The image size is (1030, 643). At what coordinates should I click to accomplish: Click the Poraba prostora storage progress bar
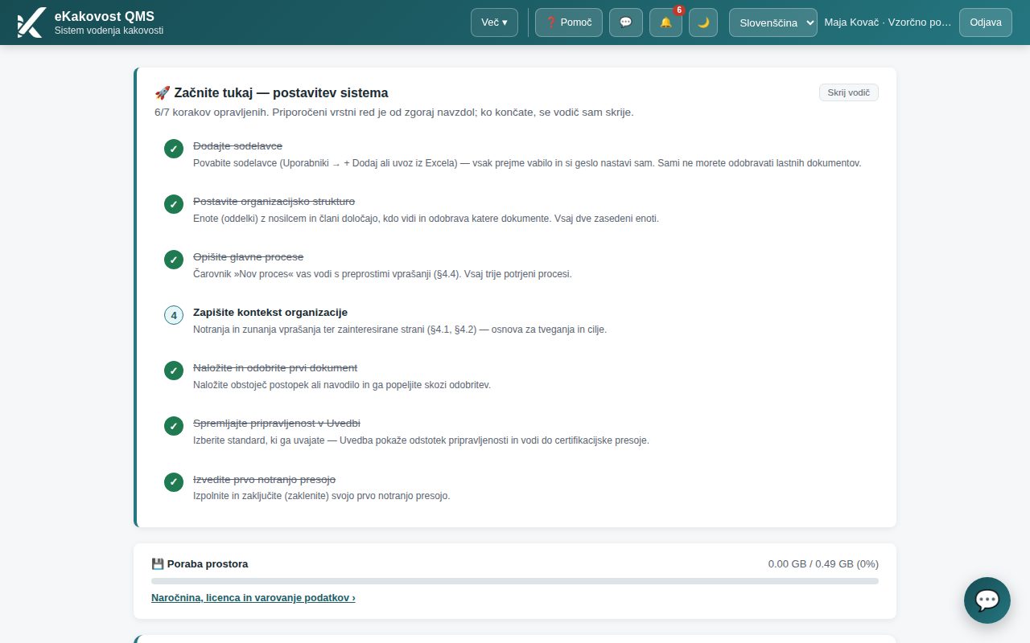[x=515, y=580]
